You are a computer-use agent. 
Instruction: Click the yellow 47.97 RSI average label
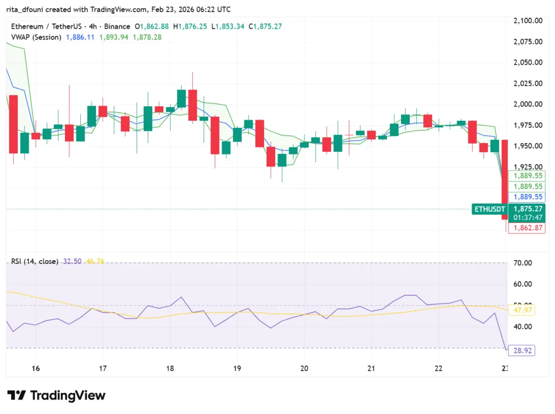(521, 310)
